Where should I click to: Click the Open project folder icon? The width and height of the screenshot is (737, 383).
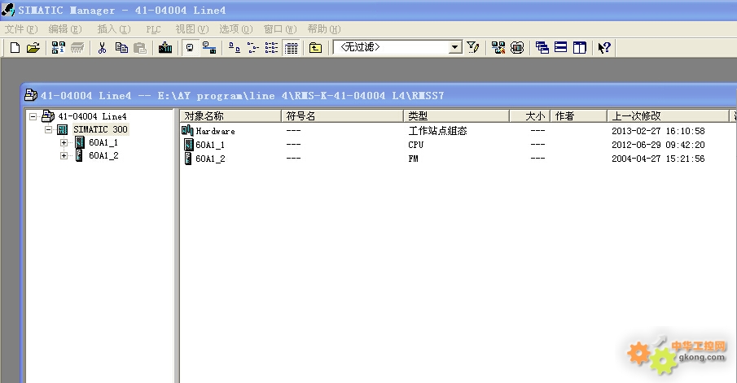point(33,47)
